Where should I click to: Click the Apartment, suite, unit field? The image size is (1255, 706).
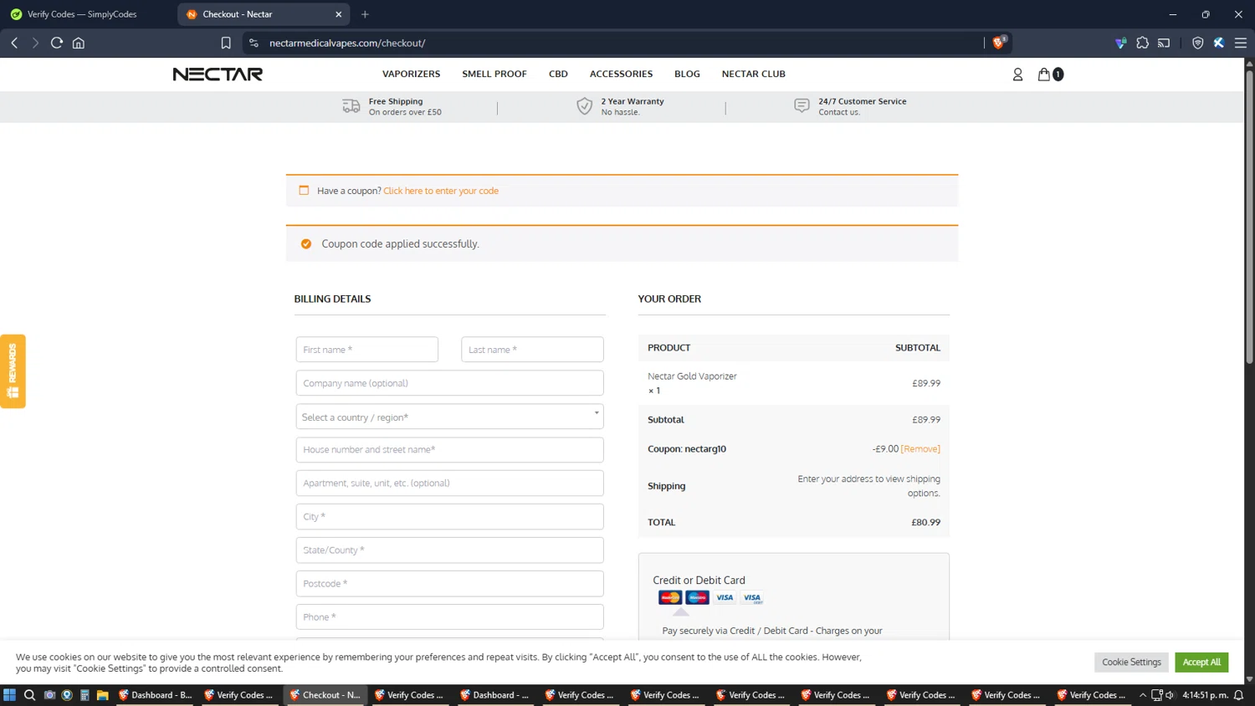pyautogui.click(x=449, y=483)
